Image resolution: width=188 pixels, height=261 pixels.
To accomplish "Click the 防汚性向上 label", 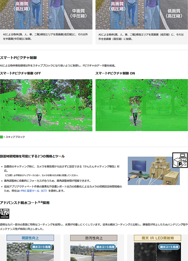I will tap(94, 238).
